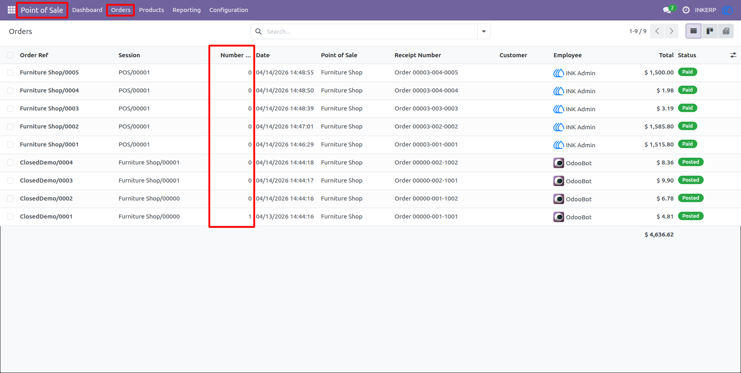Expand the search options dropdown arrow
Screen dimensions: 741x373
[484, 31]
